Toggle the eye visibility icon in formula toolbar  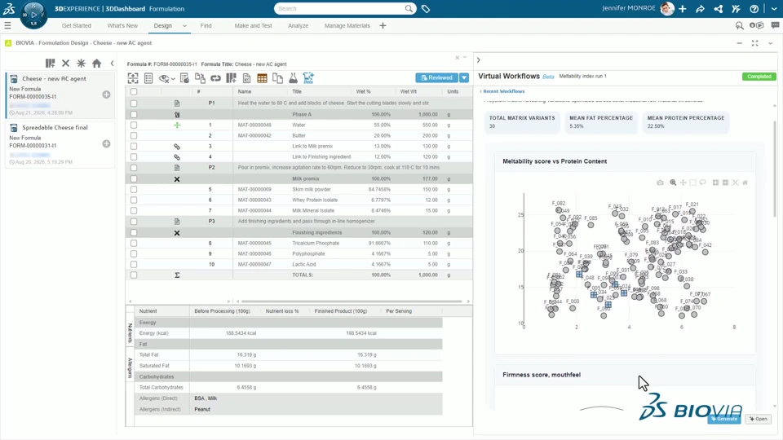tap(164, 78)
